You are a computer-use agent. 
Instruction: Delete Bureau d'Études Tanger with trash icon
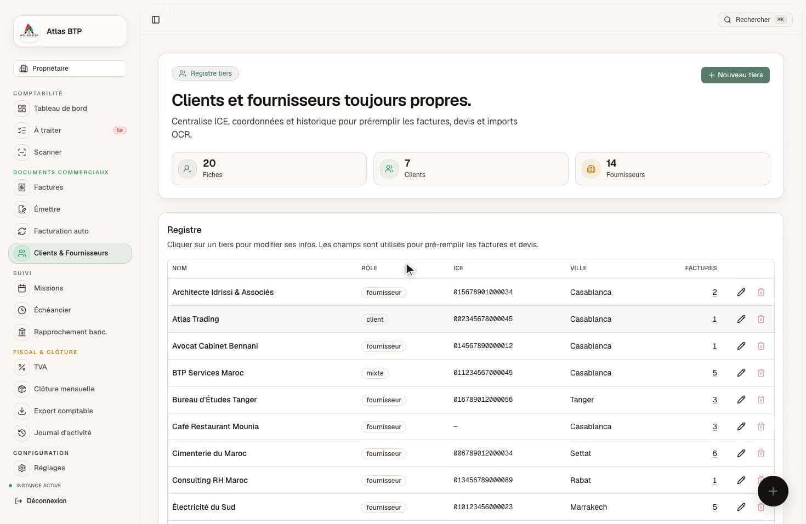(x=761, y=400)
